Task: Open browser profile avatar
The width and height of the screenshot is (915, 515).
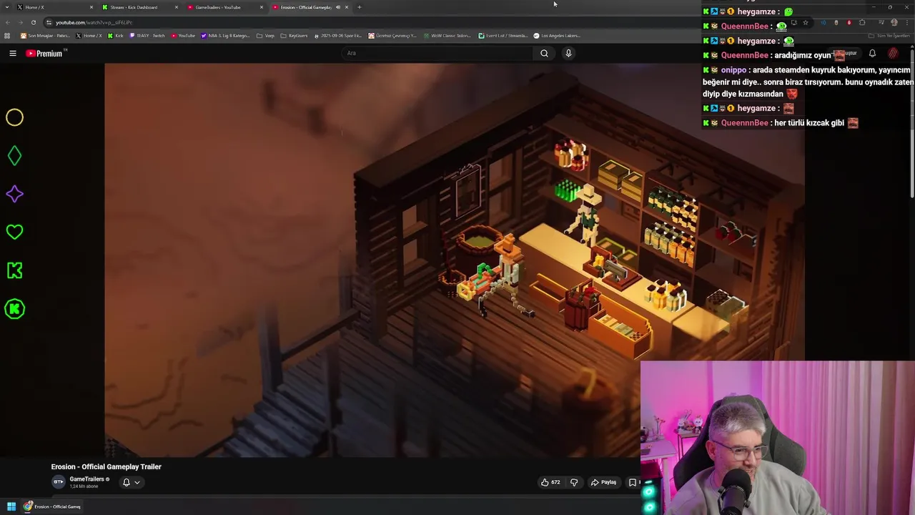Action: tap(894, 22)
